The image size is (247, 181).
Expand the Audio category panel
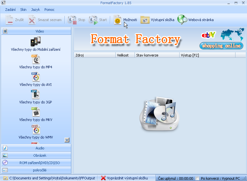(x=36, y=148)
